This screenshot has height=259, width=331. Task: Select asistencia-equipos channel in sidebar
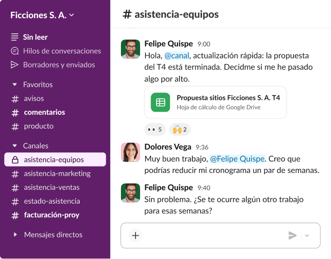pos(55,159)
